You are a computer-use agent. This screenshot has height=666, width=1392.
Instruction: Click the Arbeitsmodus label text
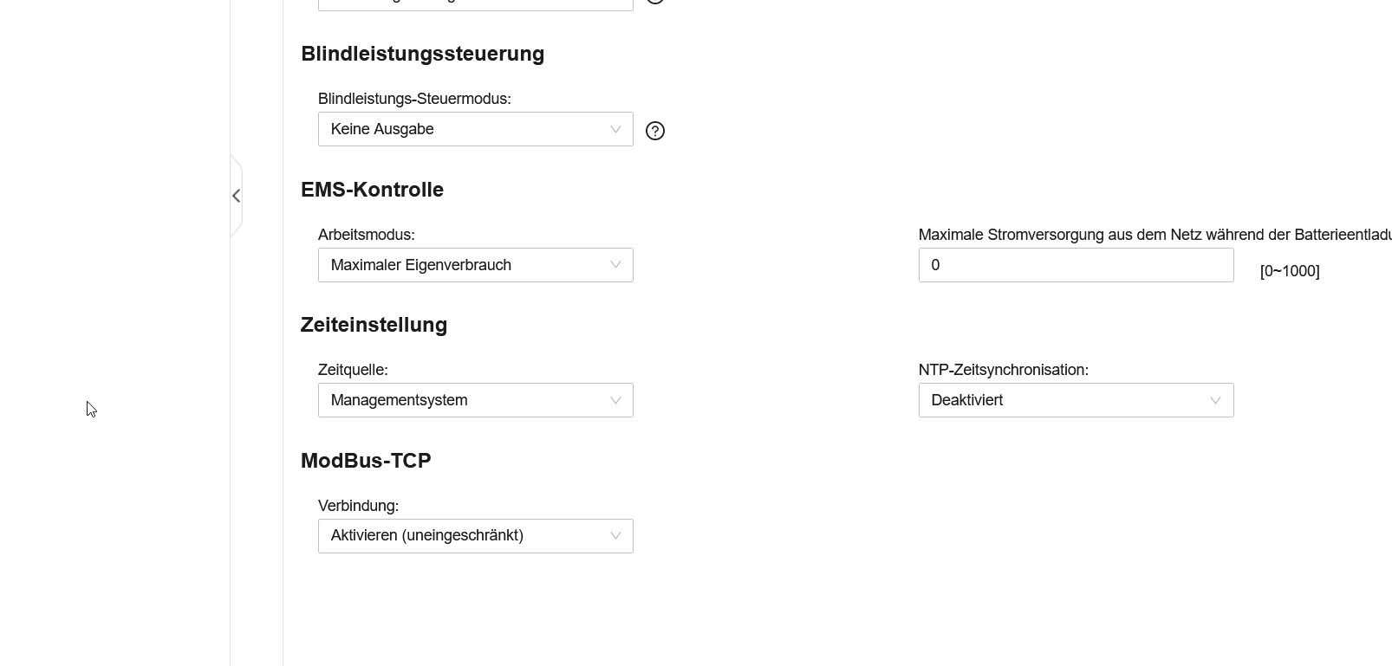tap(366, 235)
